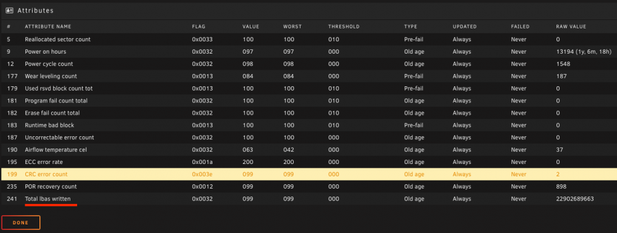Click the FAILED column header

coord(520,27)
